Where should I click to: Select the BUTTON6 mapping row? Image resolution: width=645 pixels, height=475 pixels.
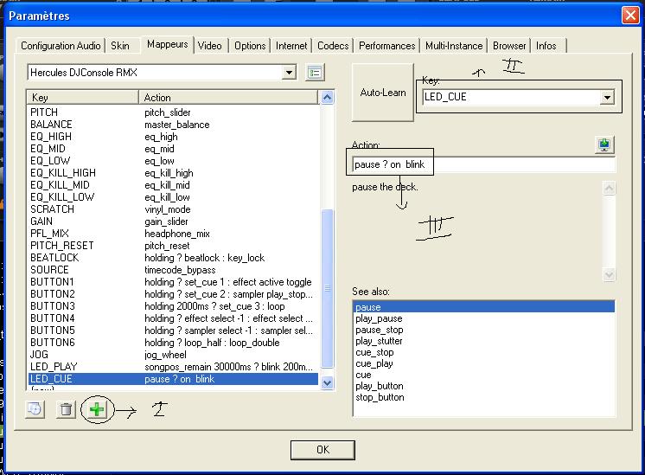(173, 343)
